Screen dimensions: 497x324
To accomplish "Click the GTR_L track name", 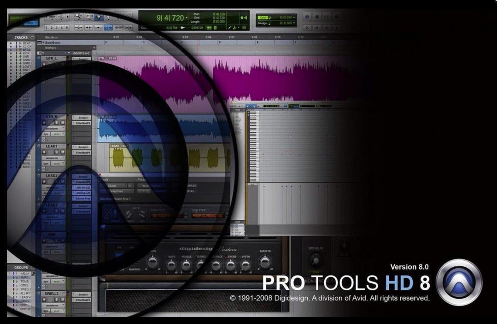I will click(x=52, y=59).
